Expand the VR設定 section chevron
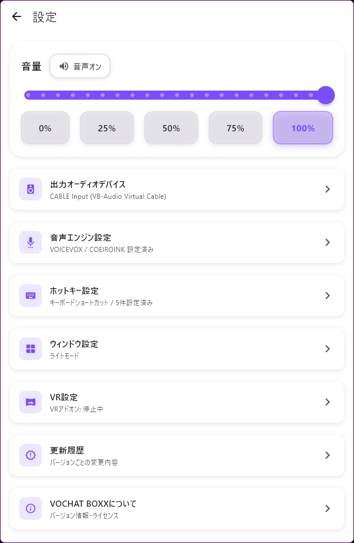354x543 pixels. pos(327,401)
